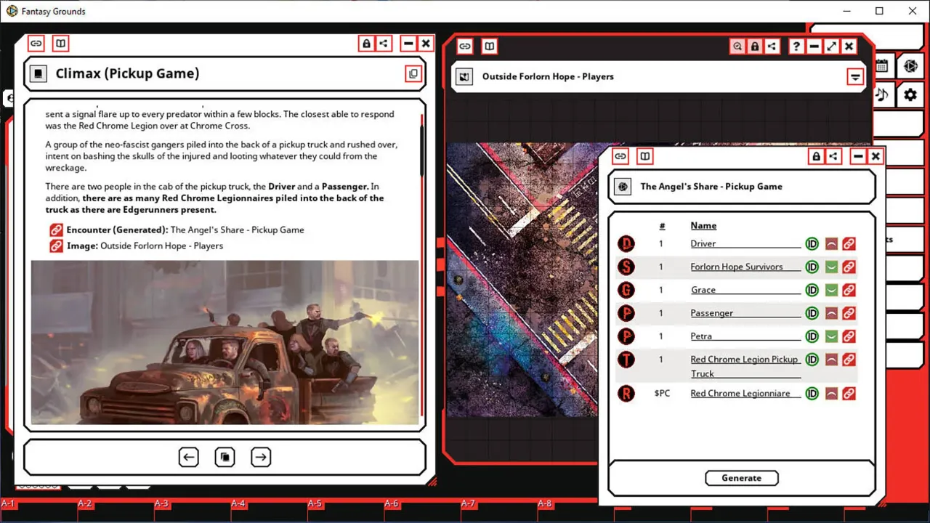Toggle the lock in the Angel's Share window

coord(816,156)
